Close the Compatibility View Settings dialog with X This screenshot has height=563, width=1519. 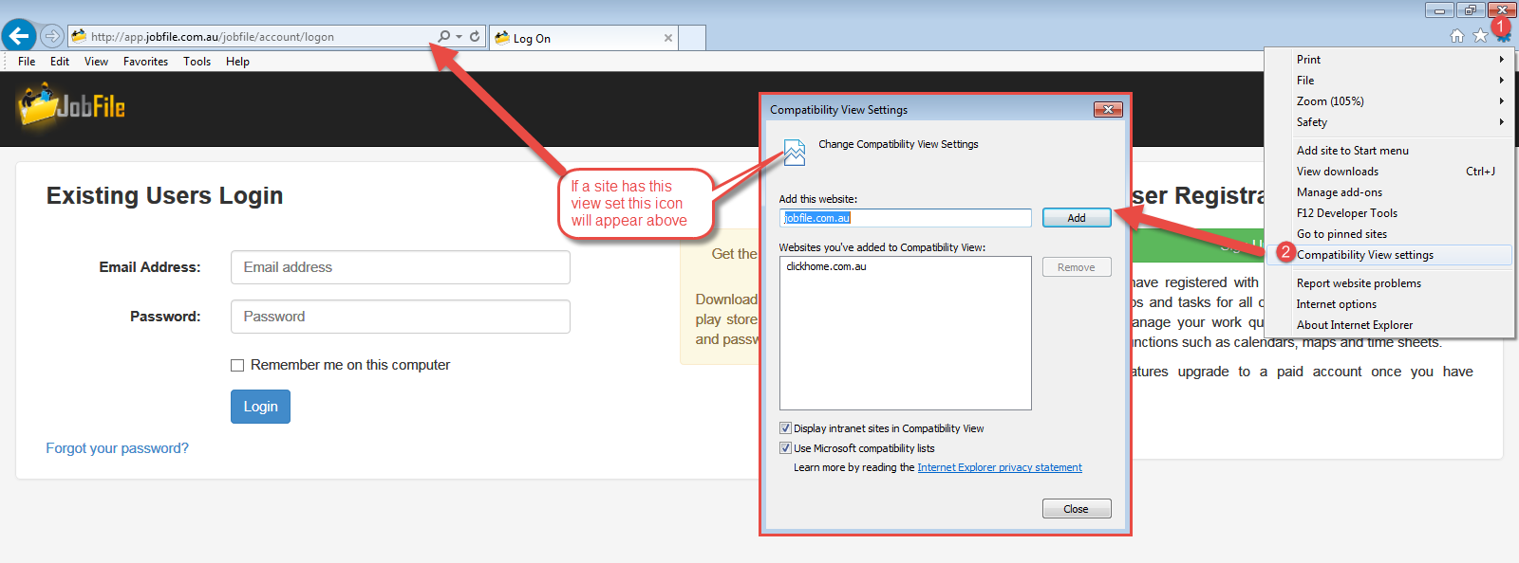click(x=1108, y=110)
